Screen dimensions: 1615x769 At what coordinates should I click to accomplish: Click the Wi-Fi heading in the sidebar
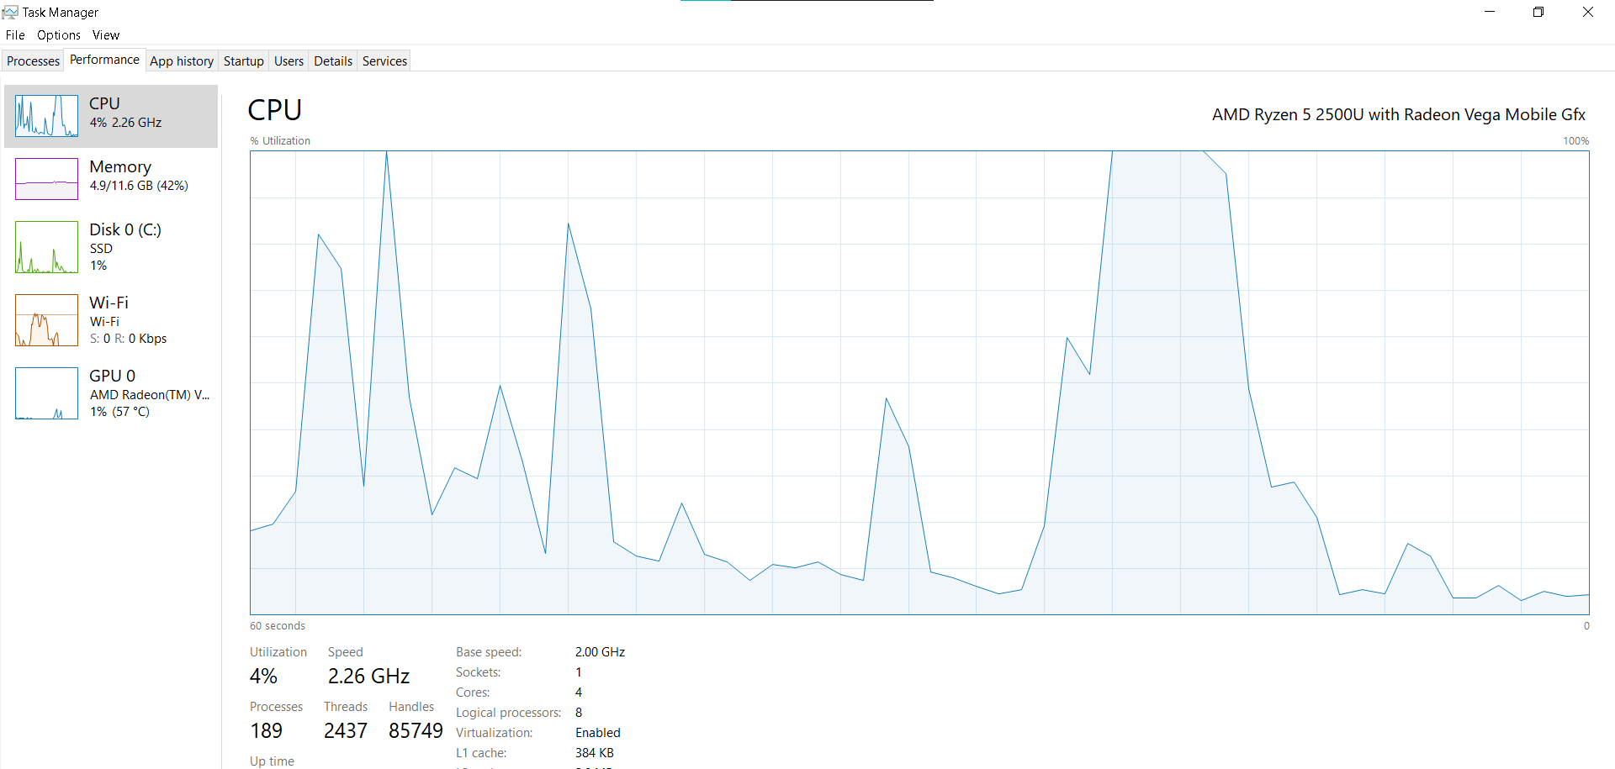(x=109, y=303)
